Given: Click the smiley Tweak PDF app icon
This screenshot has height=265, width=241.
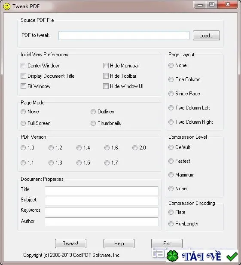Looking at the screenshot, I should (x=7, y=6).
